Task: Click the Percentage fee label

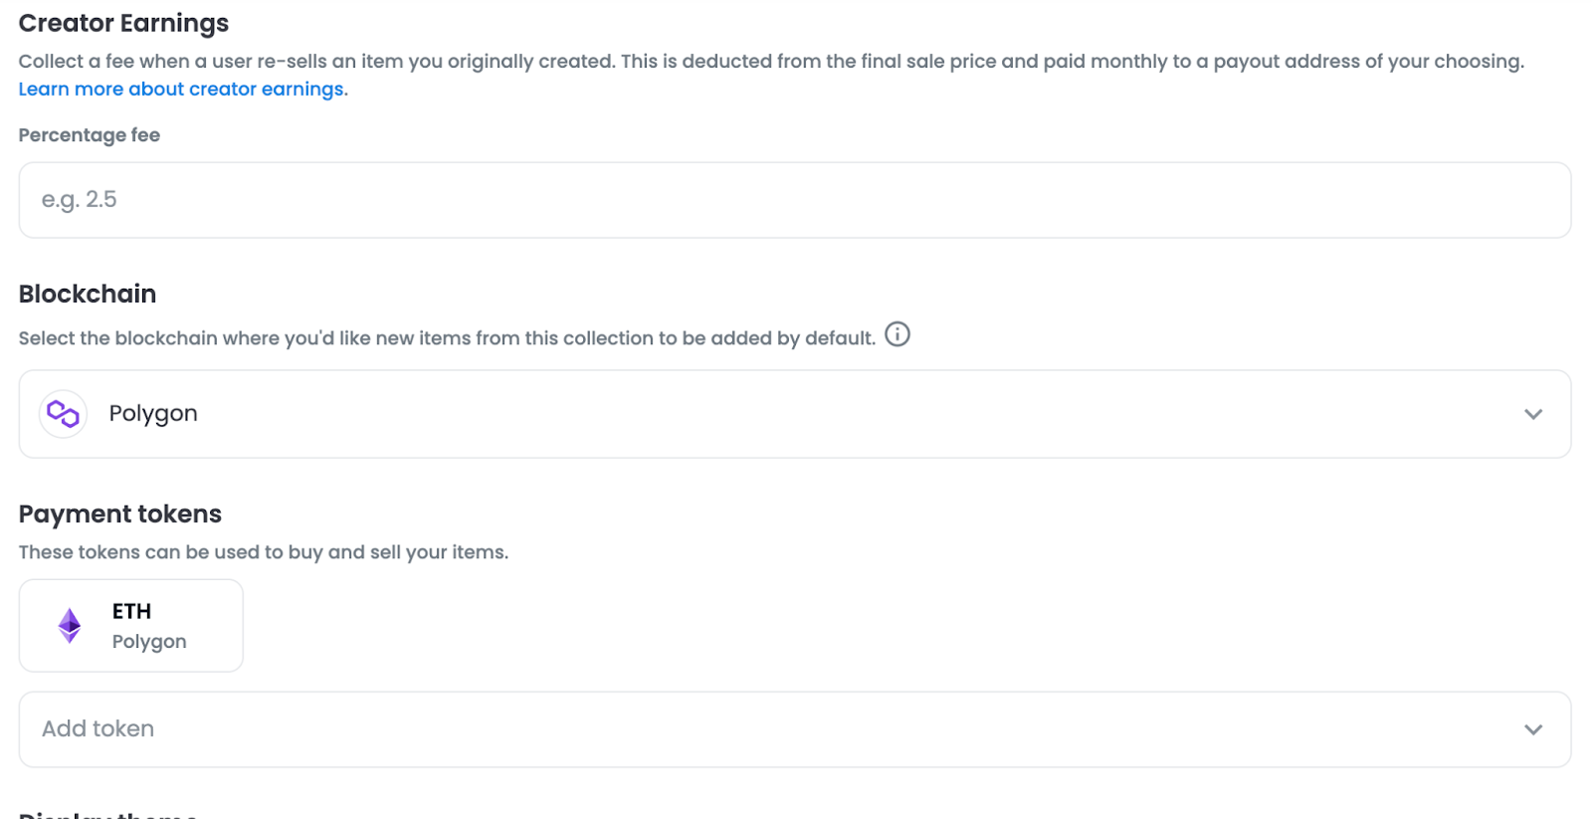Action: coord(90,135)
